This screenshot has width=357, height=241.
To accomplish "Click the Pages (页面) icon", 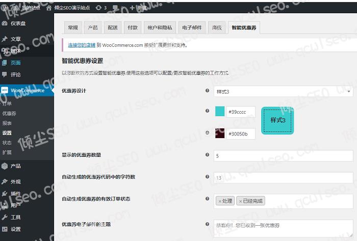I will point(5,63).
